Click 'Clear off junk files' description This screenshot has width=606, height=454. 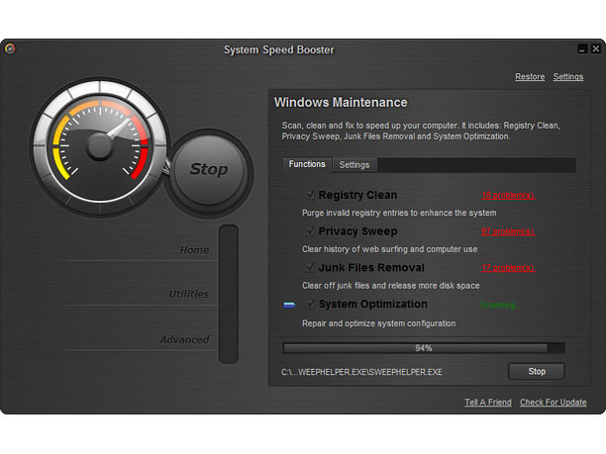[x=391, y=285]
